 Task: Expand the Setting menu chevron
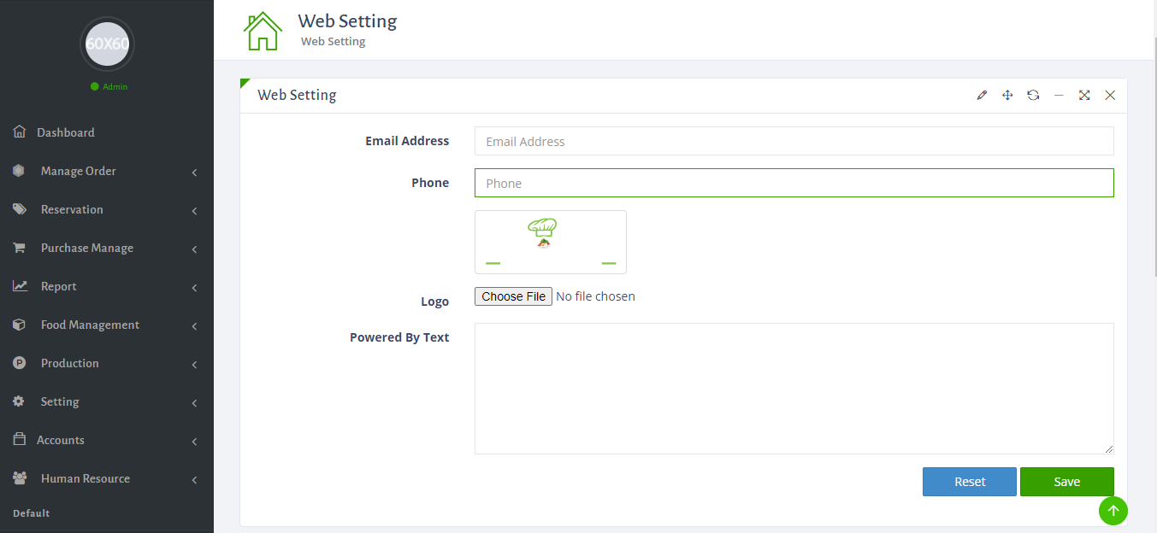click(x=195, y=401)
